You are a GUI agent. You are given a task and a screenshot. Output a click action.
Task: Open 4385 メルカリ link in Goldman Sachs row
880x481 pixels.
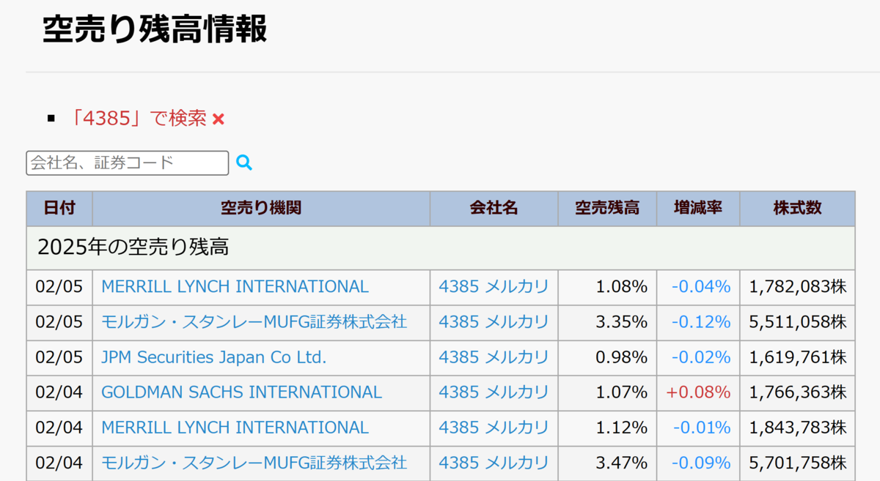pyautogui.click(x=494, y=392)
